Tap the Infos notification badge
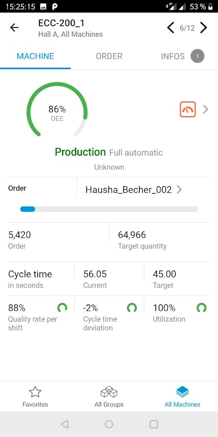The height and width of the screenshot is (437, 218). tap(198, 56)
